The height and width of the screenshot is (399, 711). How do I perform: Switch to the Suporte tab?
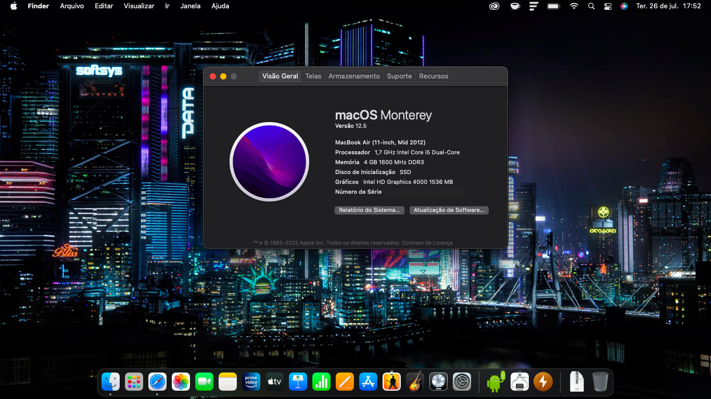[x=399, y=76]
